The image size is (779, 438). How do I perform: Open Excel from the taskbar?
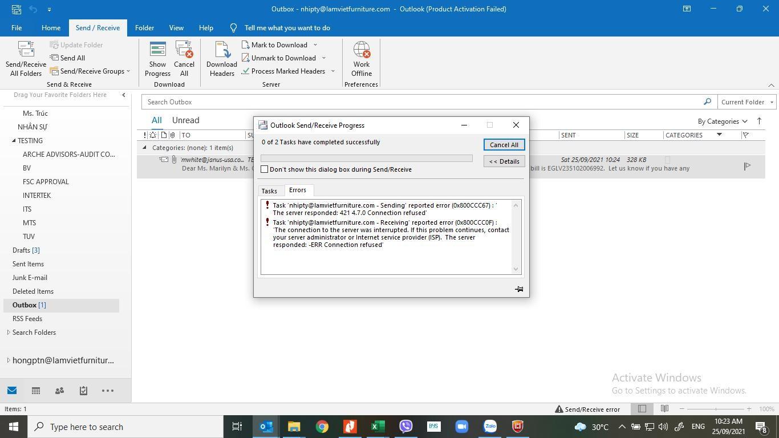[x=378, y=427]
